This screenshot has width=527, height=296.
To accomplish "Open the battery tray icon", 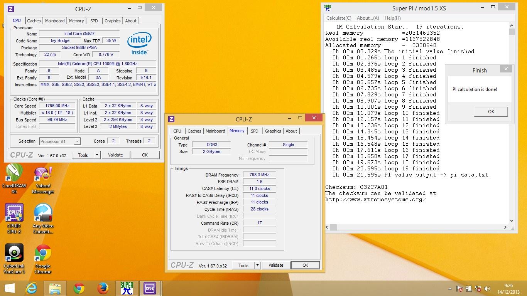I will click(469, 288).
